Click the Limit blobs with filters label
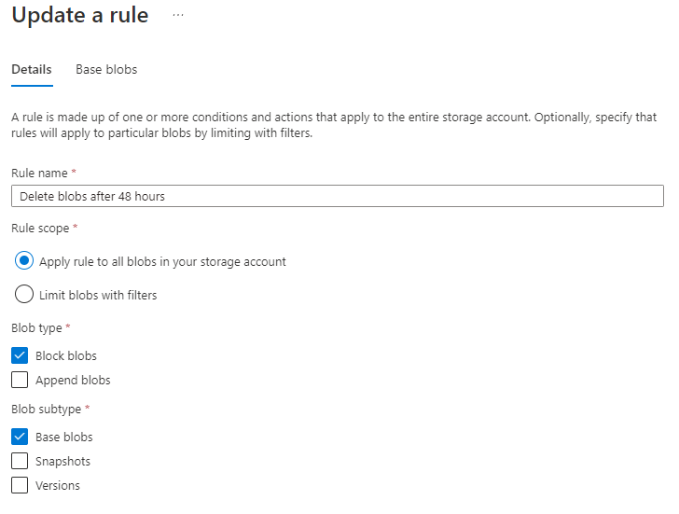Image resolution: width=679 pixels, height=514 pixels. coord(98,296)
